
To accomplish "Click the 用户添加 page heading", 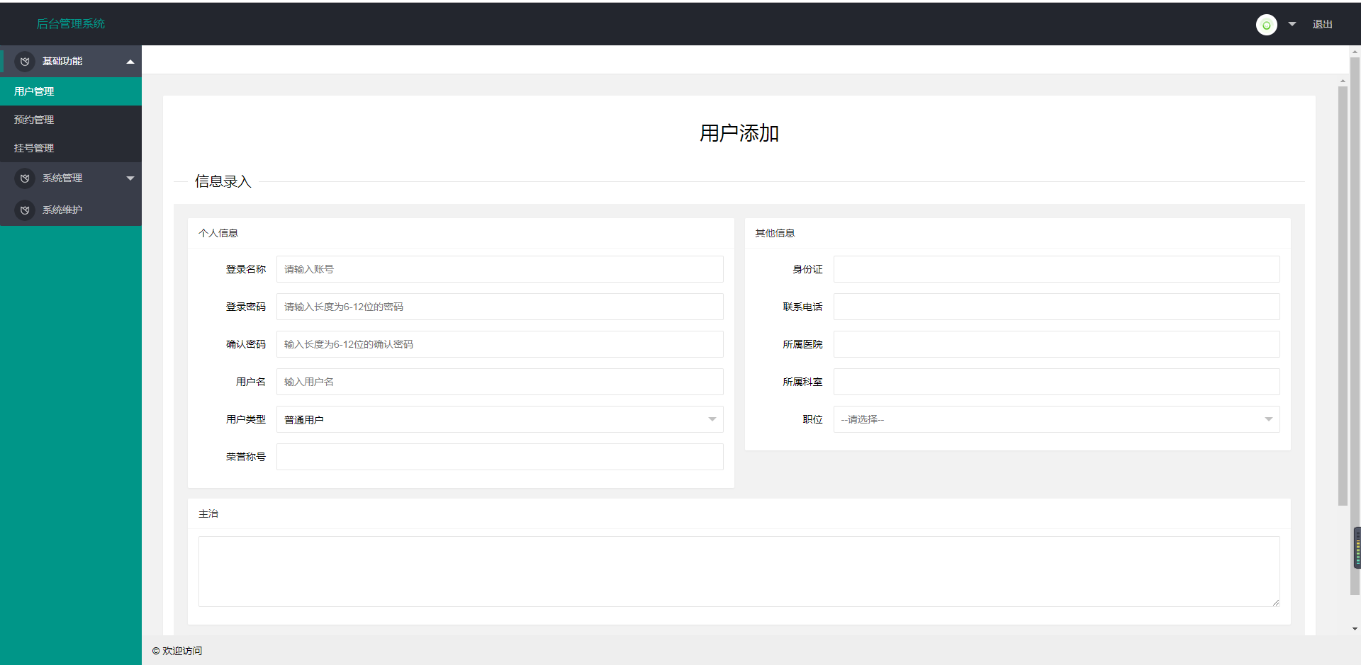I will click(x=739, y=133).
